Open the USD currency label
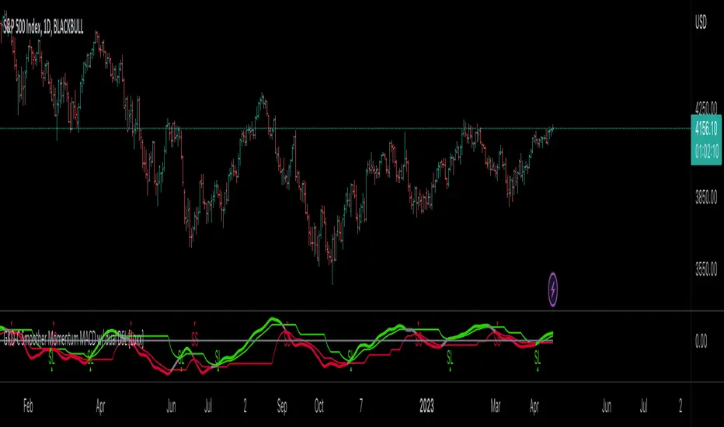The image size is (724, 427). pyautogui.click(x=701, y=23)
